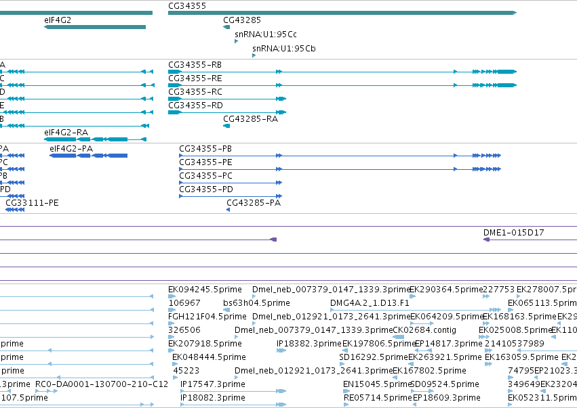The image size is (577, 408).
Task: Select the 21410537989 feature label
Action: tap(515, 344)
